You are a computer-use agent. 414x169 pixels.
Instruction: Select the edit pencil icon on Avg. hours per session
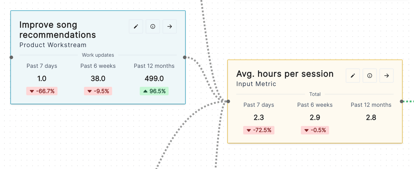(x=353, y=76)
